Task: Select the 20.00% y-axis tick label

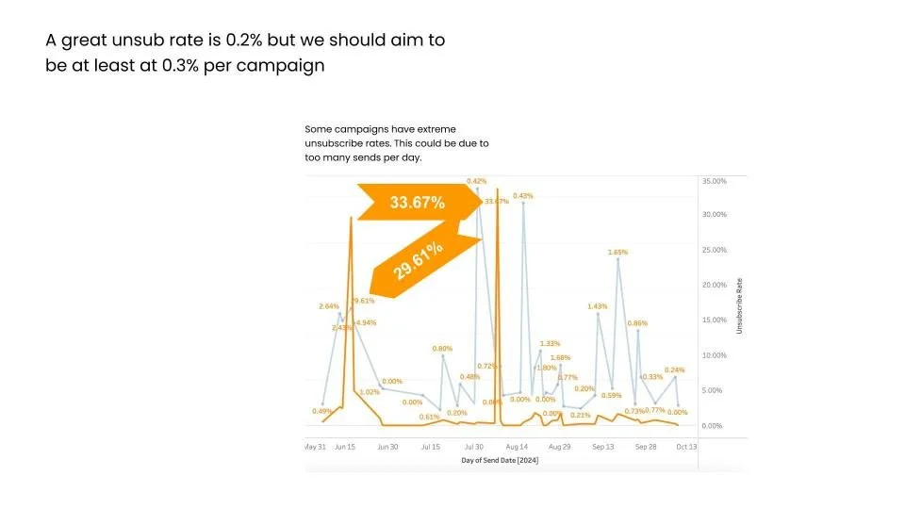Action: (715, 285)
